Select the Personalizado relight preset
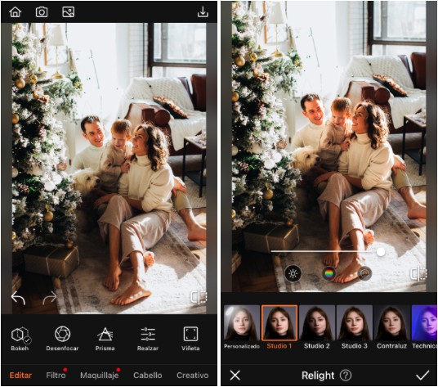 tap(242, 327)
